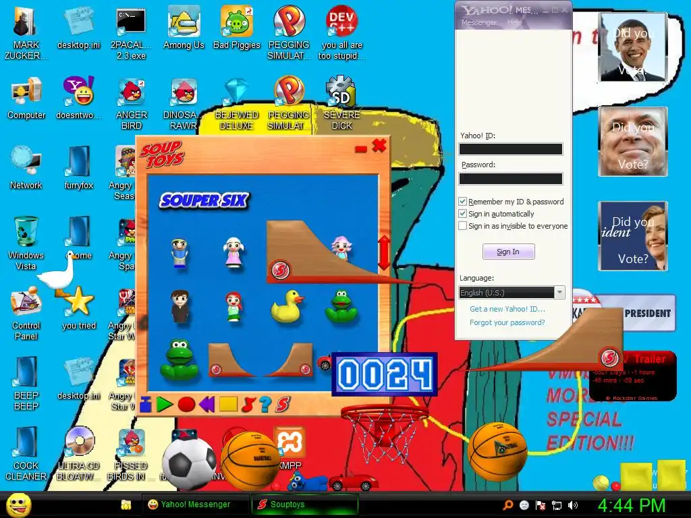
Task: Open the Windows Vista recycle bin icon
Action: pos(26,243)
